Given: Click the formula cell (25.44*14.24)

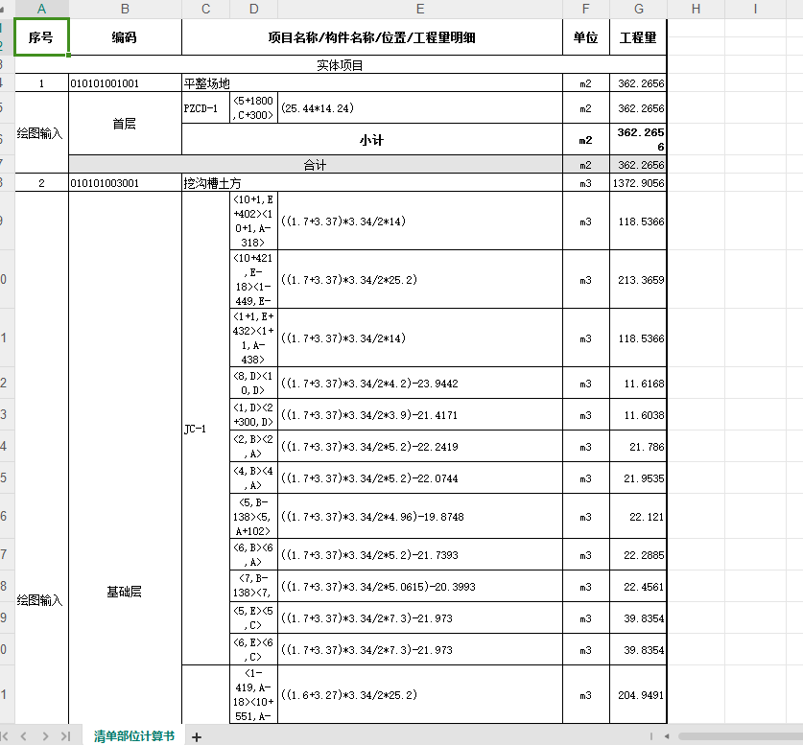Looking at the screenshot, I should pos(420,108).
